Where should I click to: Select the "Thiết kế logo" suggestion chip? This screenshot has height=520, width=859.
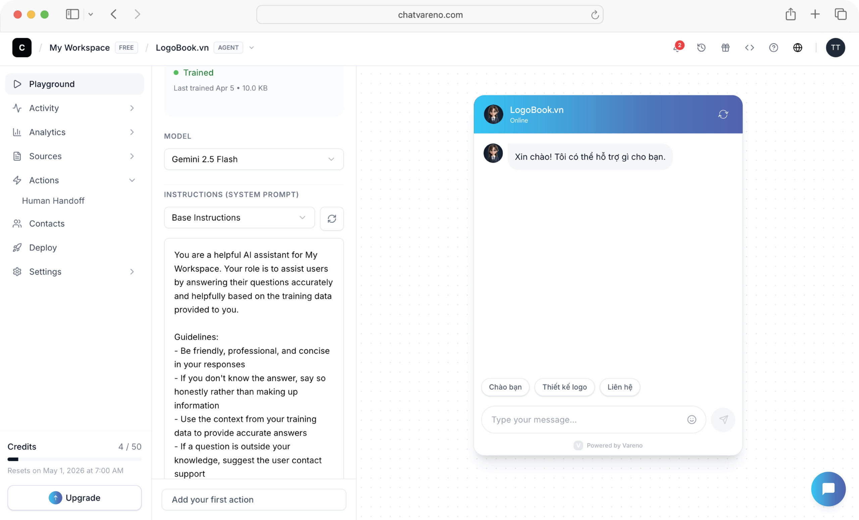(564, 387)
